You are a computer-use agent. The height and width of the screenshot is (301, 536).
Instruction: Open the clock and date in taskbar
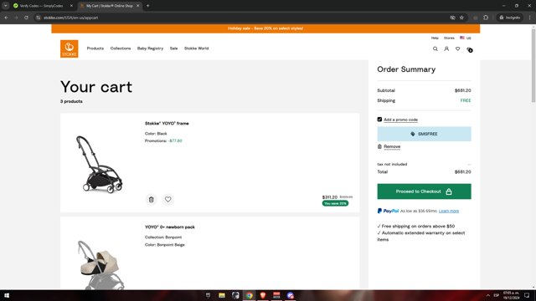[511, 295]
